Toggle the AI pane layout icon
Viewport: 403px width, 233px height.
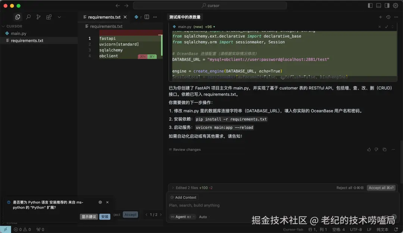[x=387, y=6]
